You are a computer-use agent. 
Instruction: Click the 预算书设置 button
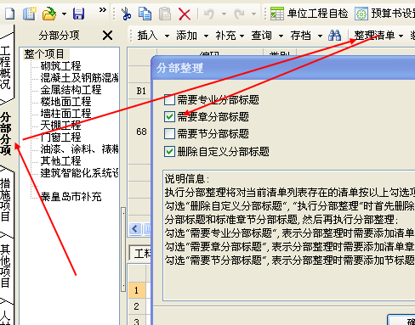(x=384, y=14)
